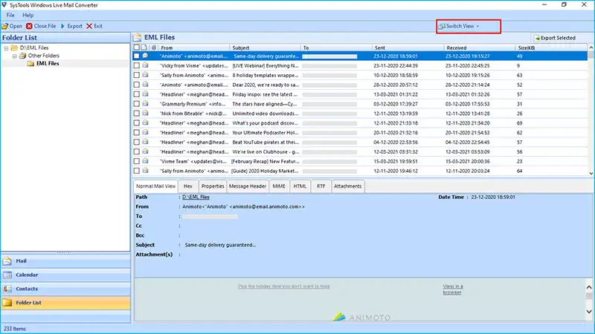Open the File menu
Image resolution: width=595 pixels, height=334 pixels.
(x=10, y=15)
